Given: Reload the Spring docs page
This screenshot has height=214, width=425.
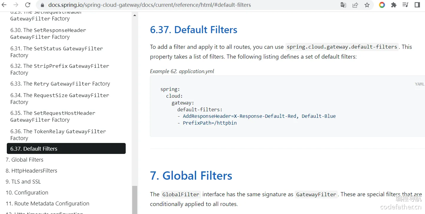Looking at the screenshot, I should point(28,5).
